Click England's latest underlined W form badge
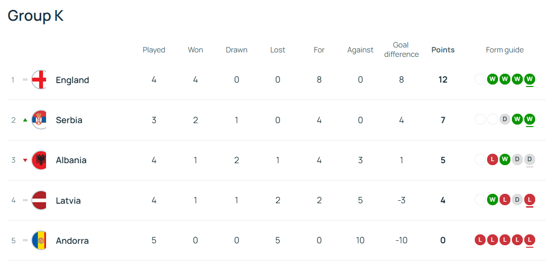This screenshot has height=267, width=552. point(529,80)
